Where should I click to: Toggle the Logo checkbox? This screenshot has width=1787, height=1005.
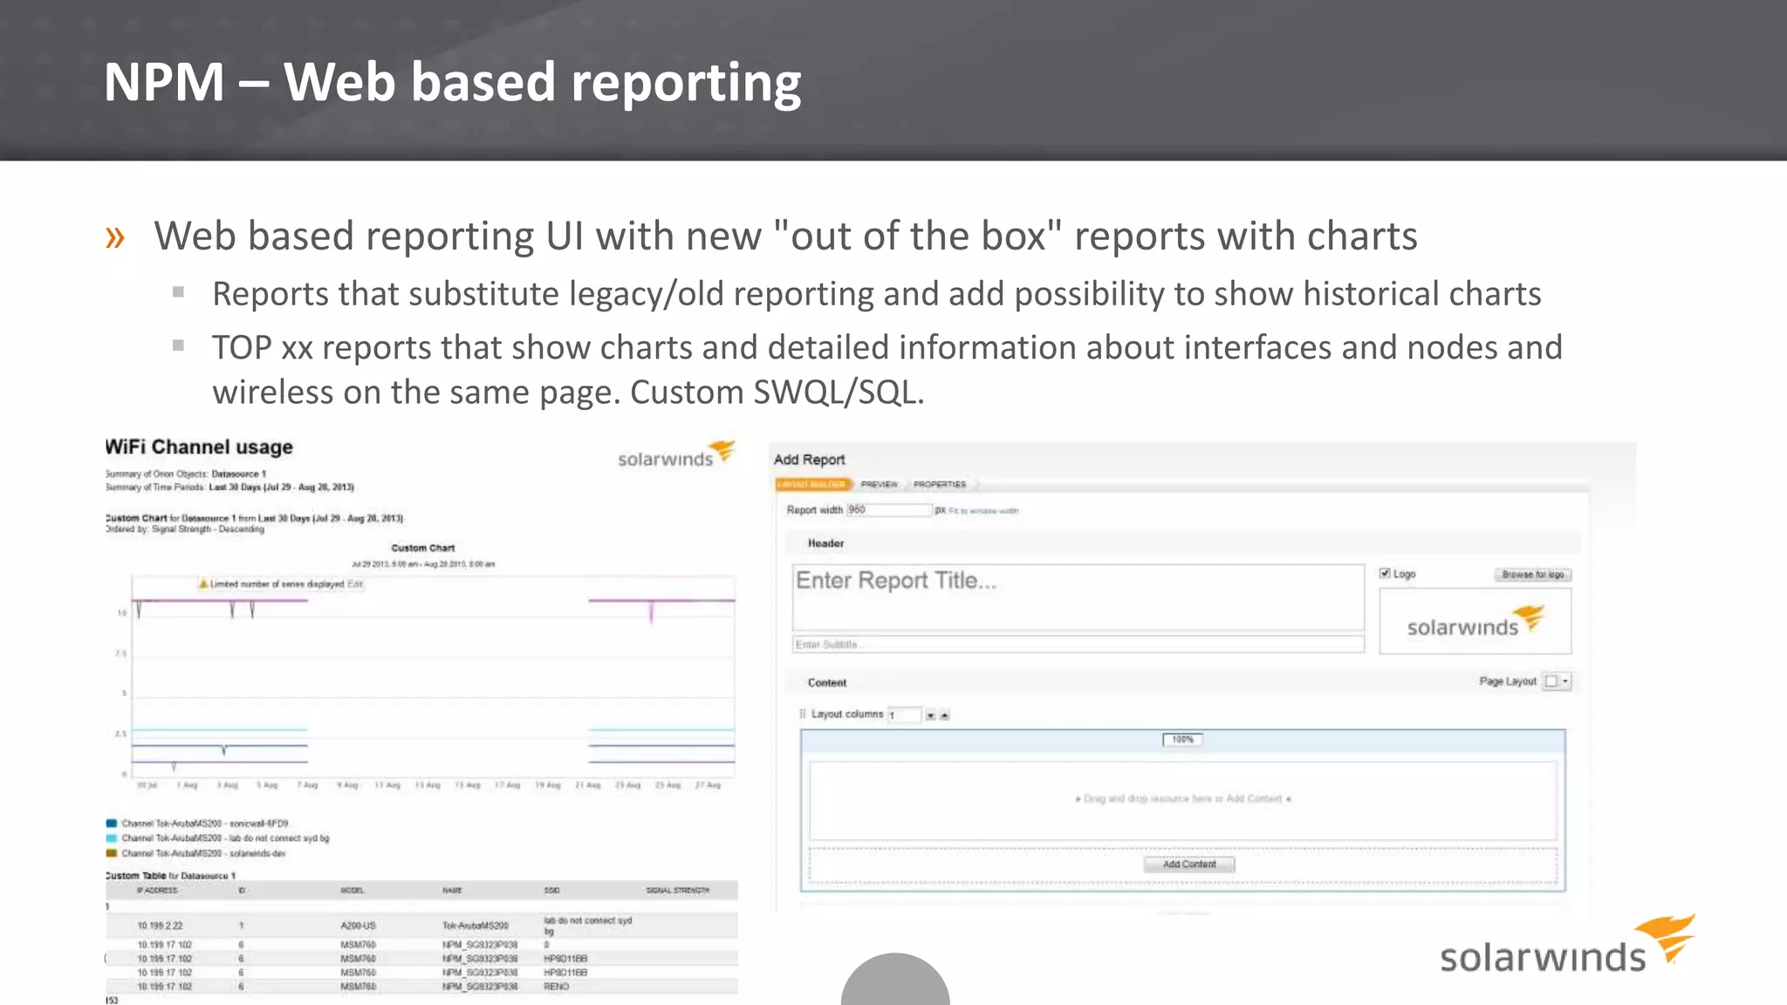[x=1385, y=573]
